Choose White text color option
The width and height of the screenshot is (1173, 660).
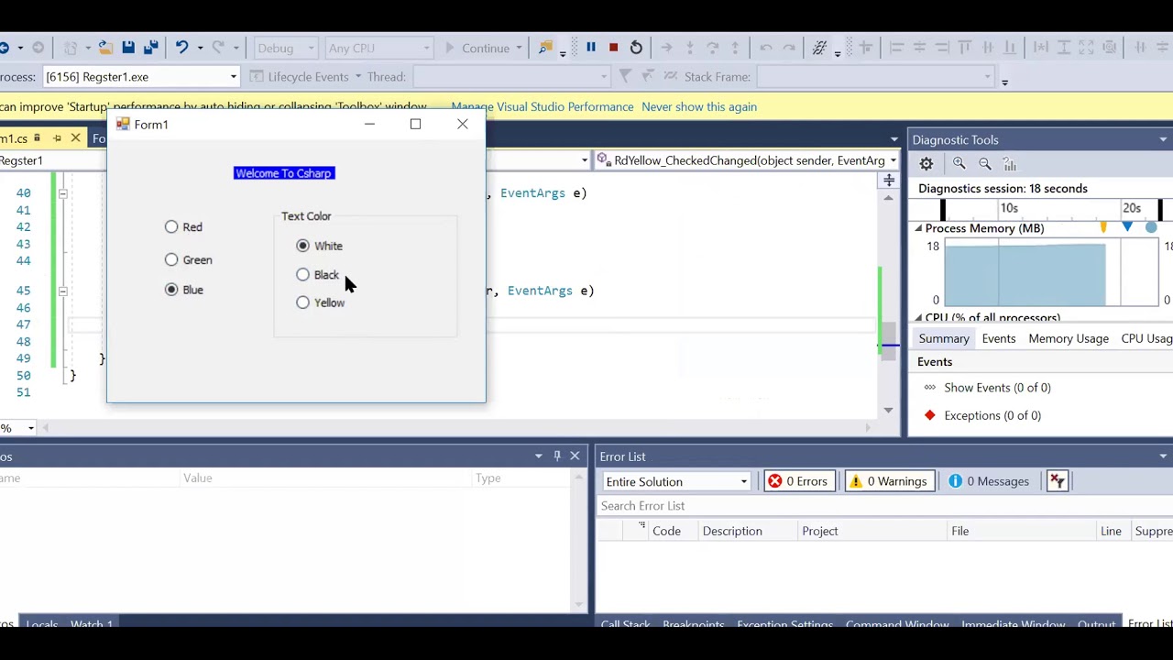click(x=302, y=246)
